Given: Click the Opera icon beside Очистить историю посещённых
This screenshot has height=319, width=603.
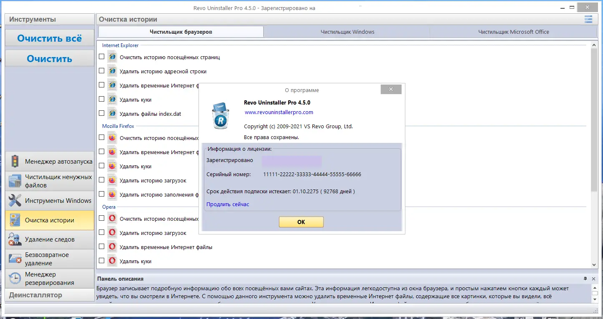Looking at the screenshot, I should pos(112,219).
